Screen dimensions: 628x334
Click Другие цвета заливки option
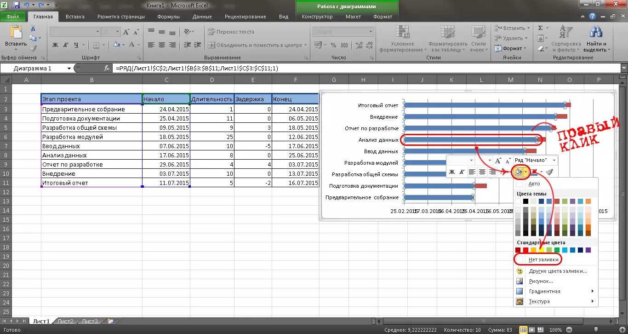click(x=557, y=271)
